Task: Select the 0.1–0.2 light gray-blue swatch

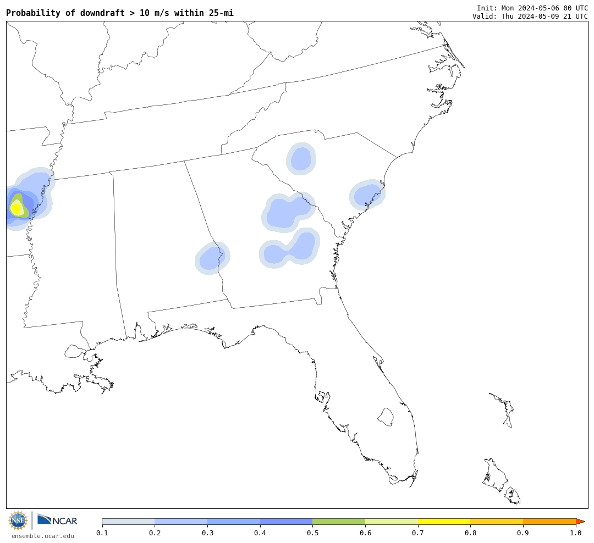Action: tap(128, 522)
